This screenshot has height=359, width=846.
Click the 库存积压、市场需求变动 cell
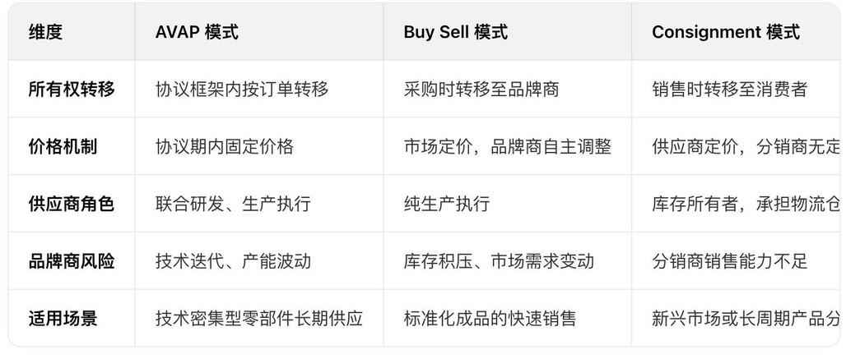[499, 261]
